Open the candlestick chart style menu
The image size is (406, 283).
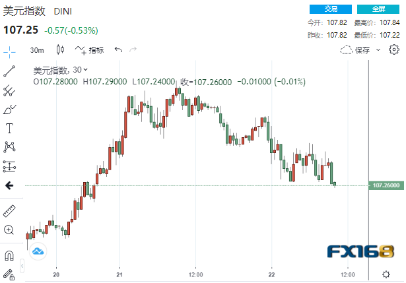click(x=61, y=49)
